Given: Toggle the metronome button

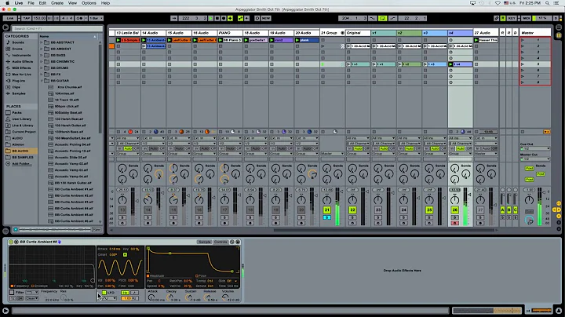Looking at the screenshot, I should pyautogui.click(x=79, y=18).
